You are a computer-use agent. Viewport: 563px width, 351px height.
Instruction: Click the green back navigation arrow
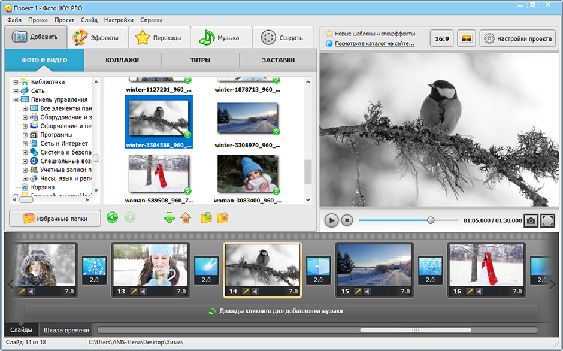pos(113,217)
